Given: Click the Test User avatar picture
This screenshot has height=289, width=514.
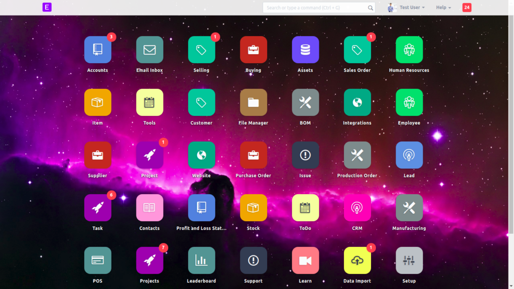Looking at the screenshot, I should point(391,8).
